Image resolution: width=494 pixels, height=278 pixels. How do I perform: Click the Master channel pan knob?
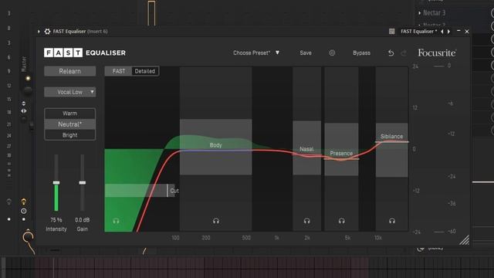tap(28, 91)
